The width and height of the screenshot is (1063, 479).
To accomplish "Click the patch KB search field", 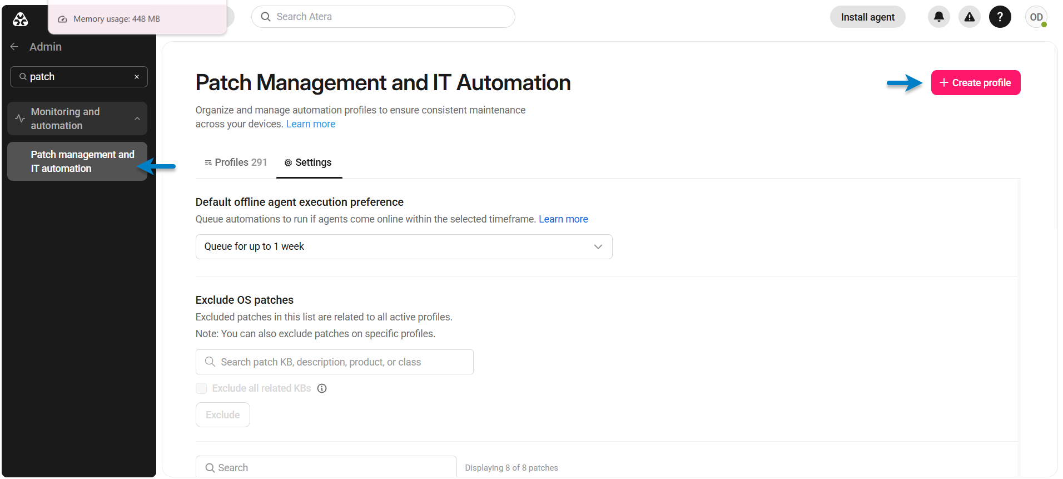I will coord(335,362).
